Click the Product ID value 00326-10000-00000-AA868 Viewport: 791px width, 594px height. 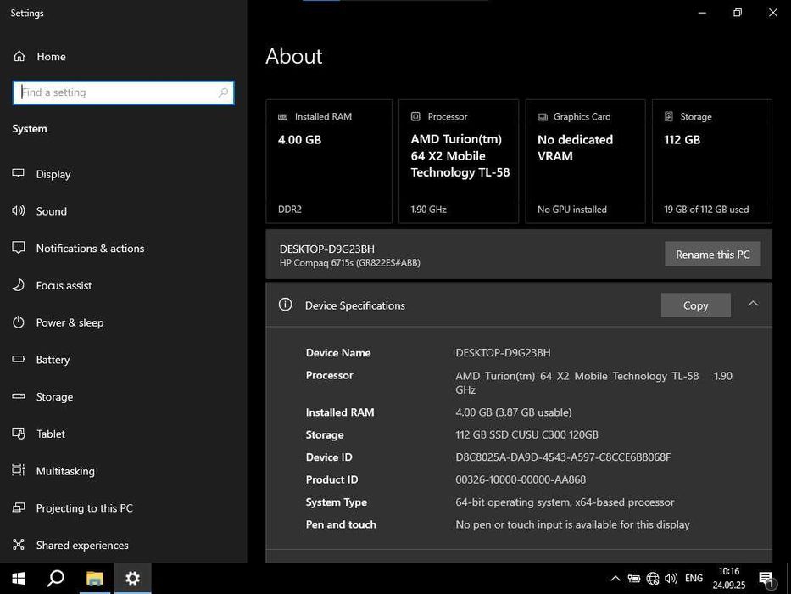click(521, 479)
